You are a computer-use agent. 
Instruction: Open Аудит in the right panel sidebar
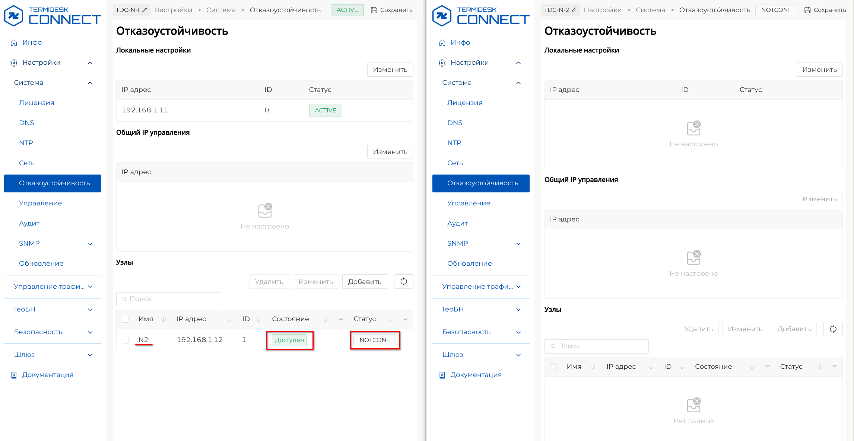[x=457, y=223]
